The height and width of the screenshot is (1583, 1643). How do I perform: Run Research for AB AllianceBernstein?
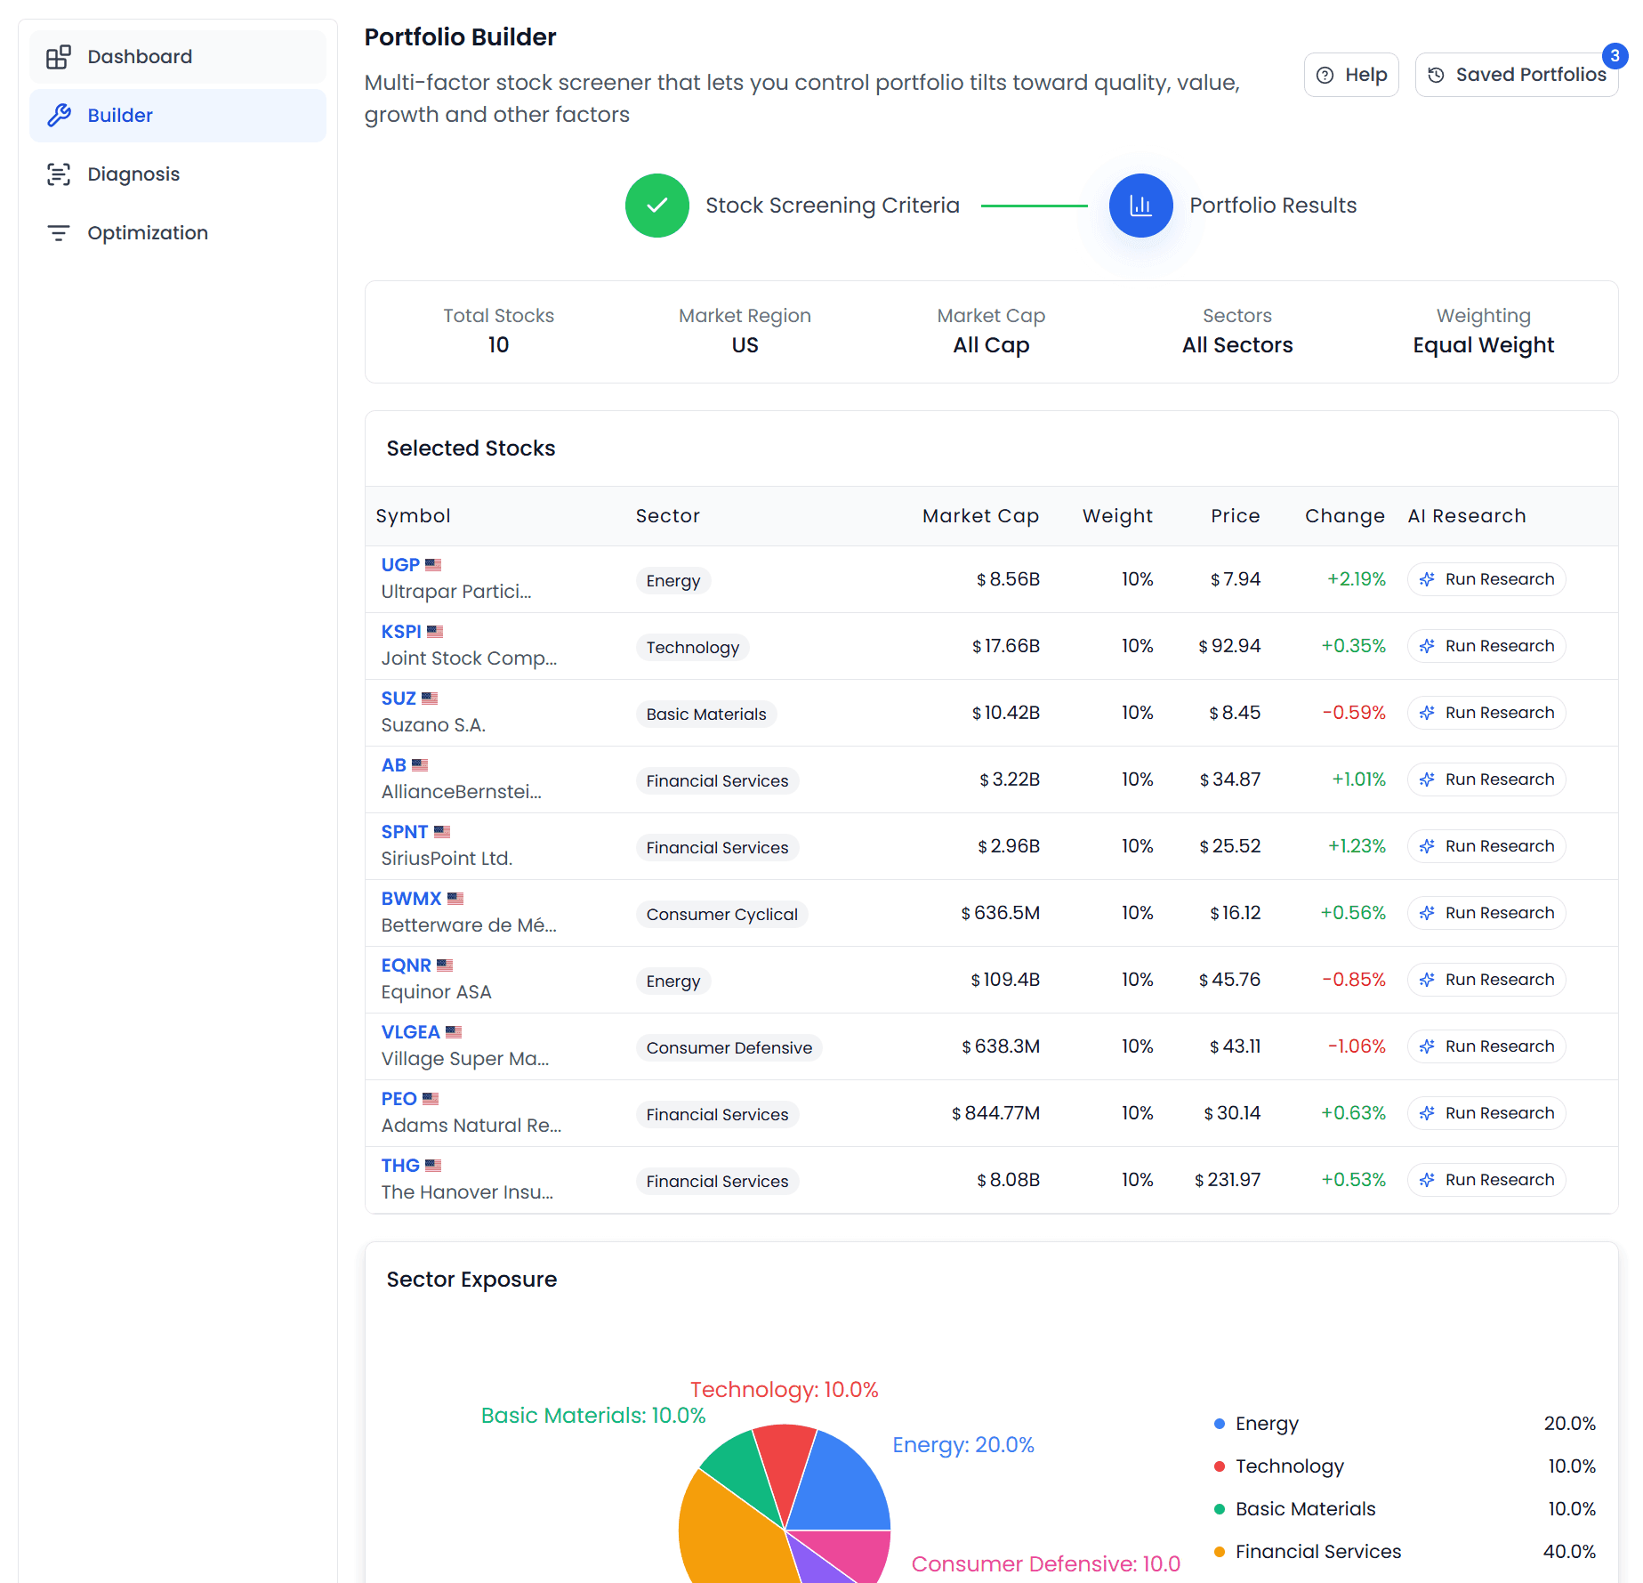[1486, 779]
